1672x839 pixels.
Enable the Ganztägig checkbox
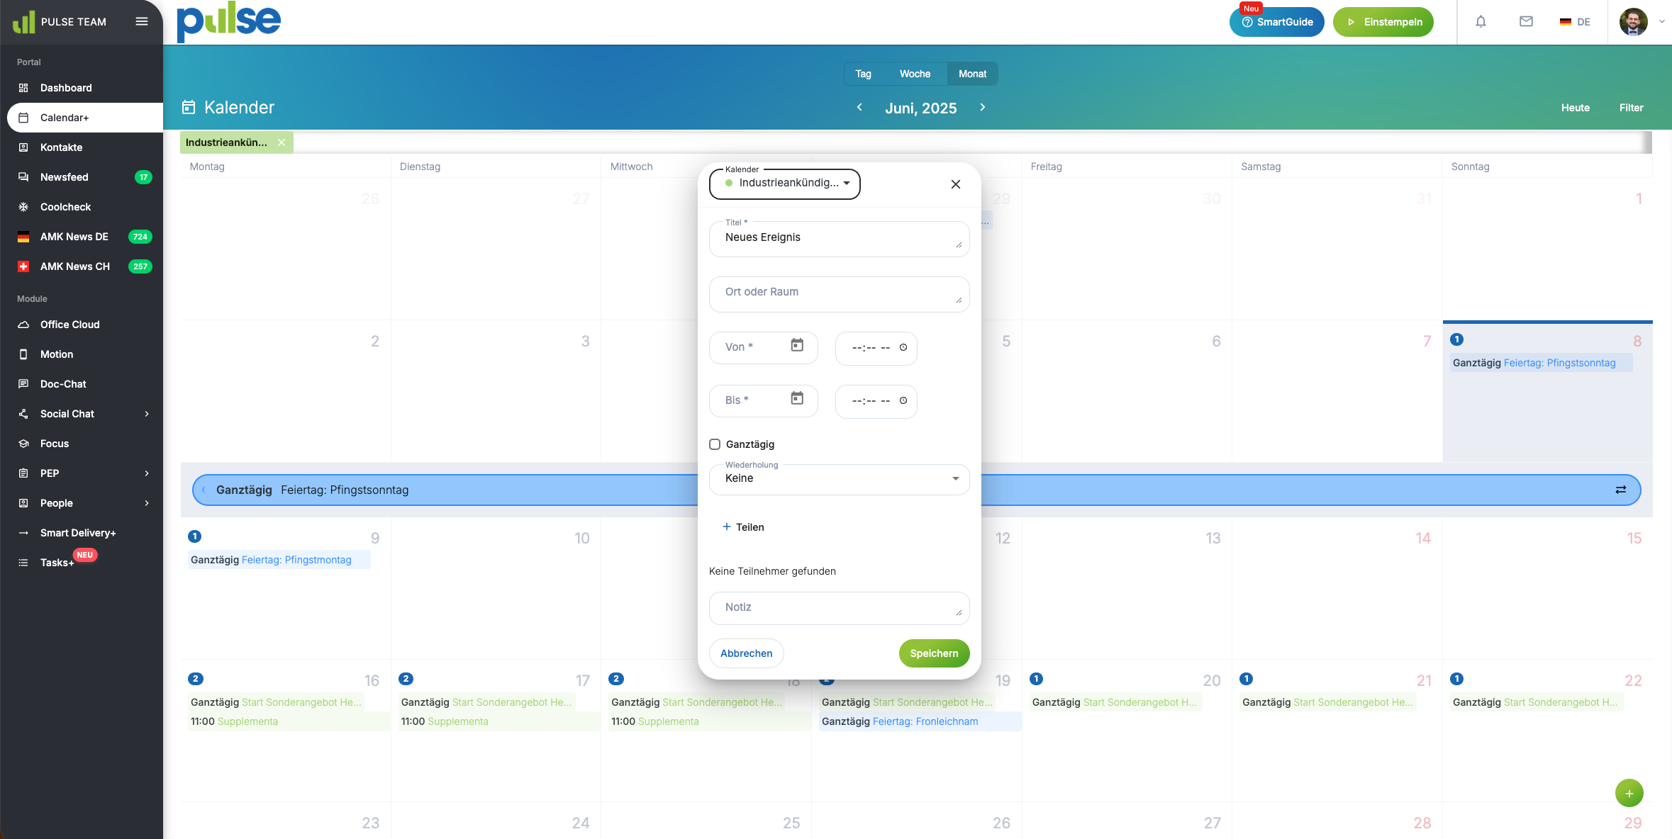click(715, 444)
